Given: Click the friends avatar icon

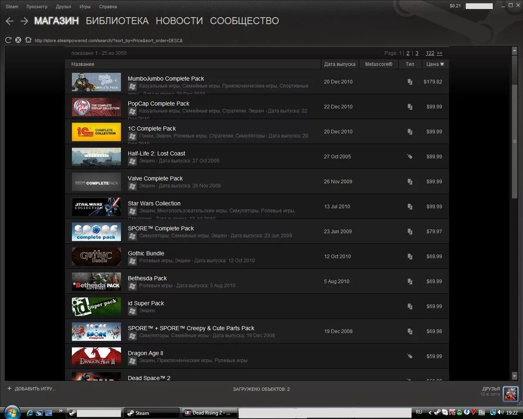Looking at the screenshot, I should (x=510, y=394).
